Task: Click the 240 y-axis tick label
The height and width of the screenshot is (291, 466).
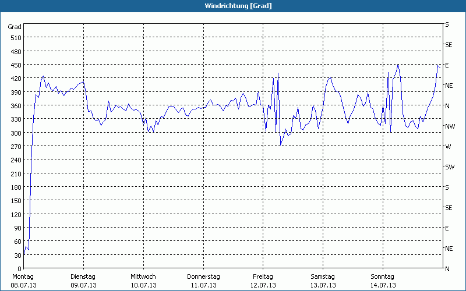Action: (x=16, y=161)
